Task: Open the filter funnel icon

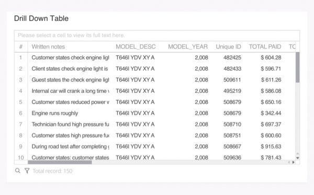Action: [x=27, y=170]
